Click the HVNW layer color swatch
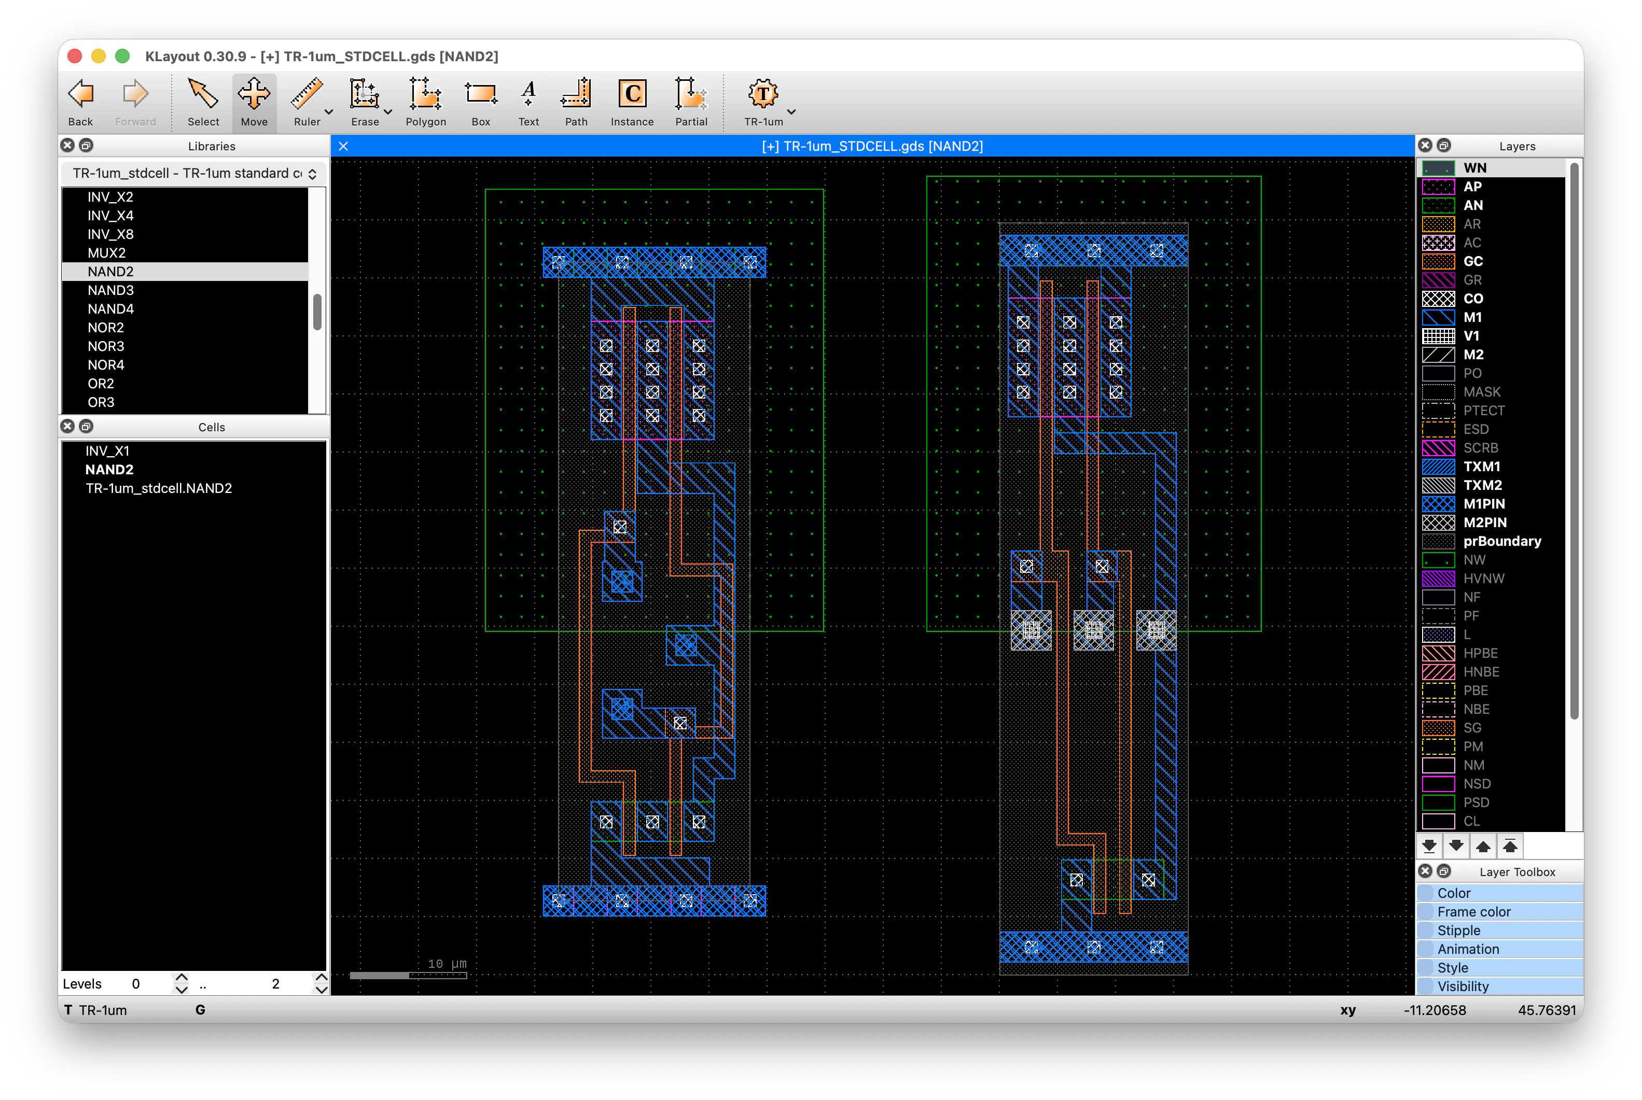 click(x=1438, y=579)
